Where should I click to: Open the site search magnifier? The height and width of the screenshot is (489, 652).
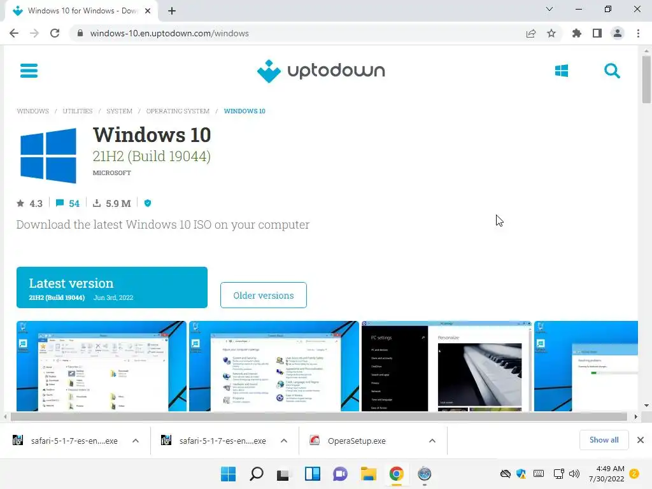612,71
